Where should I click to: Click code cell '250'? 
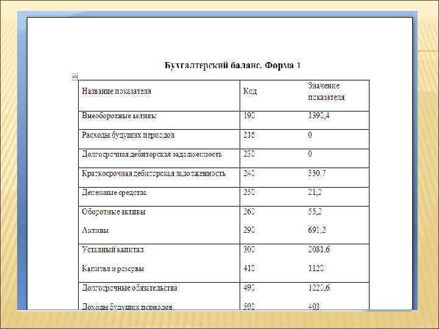(249, 193)
